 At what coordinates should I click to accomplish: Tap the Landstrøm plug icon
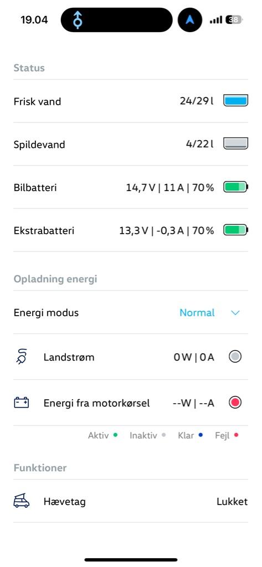click(22, 357)
